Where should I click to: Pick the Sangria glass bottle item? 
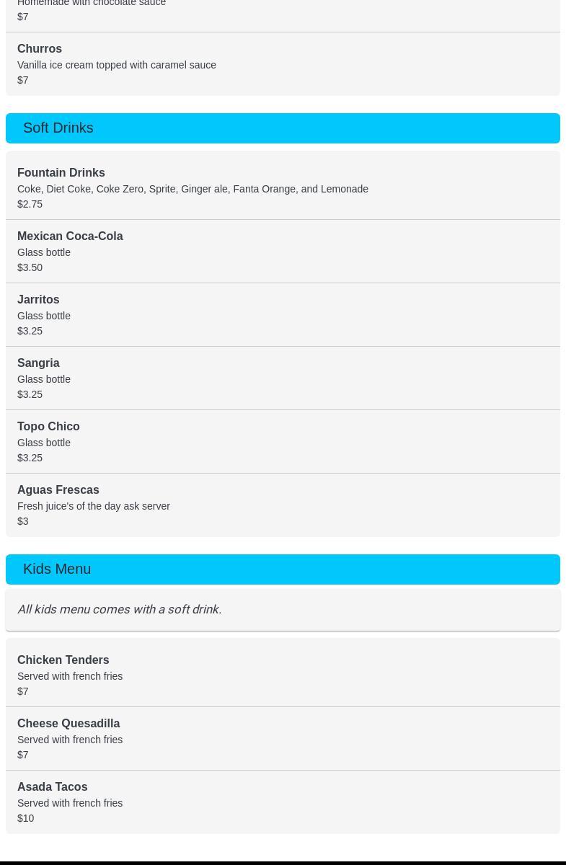point(38,363)
